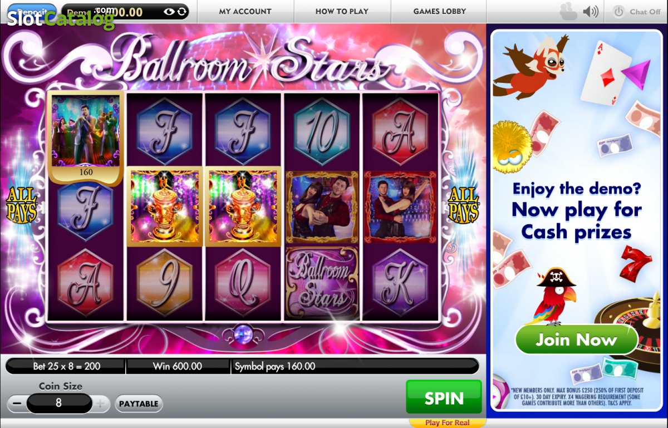Image resolution: width=668 pixels, height=428 pixels.
Task: Click the refresh balance arrow icon
Action: click(181, 12)
